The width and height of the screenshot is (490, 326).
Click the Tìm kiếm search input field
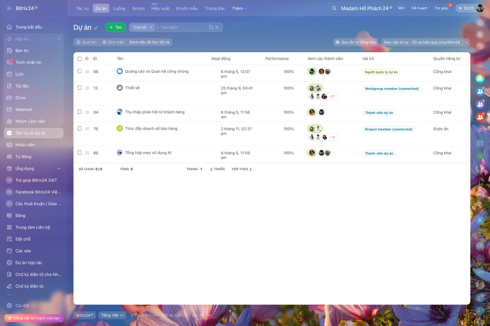click(x=181, y=27)
